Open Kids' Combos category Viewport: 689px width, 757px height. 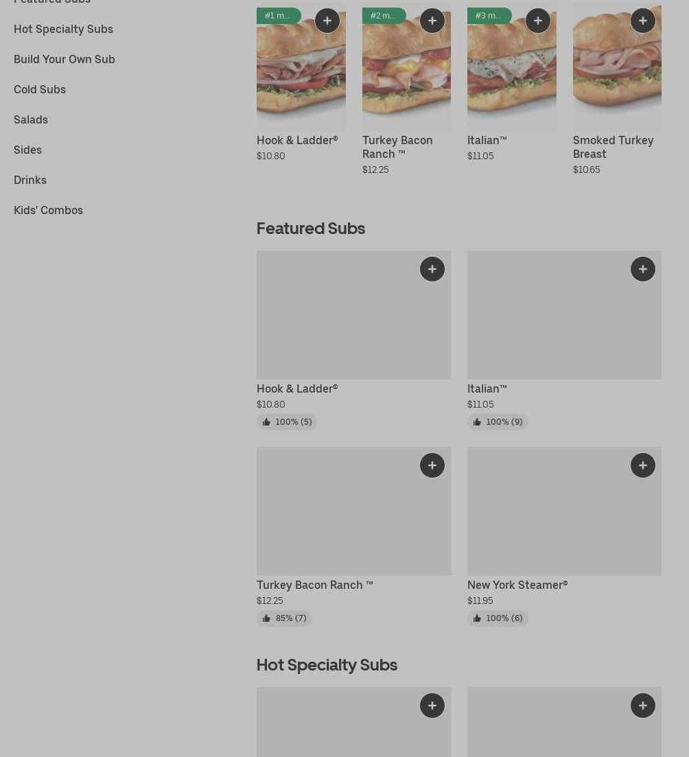pyautogui.click(x=48, y=210)
